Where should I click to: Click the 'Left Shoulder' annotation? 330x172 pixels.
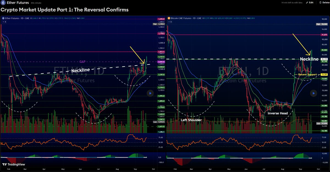pyautogui.click(x=191, y=120)
